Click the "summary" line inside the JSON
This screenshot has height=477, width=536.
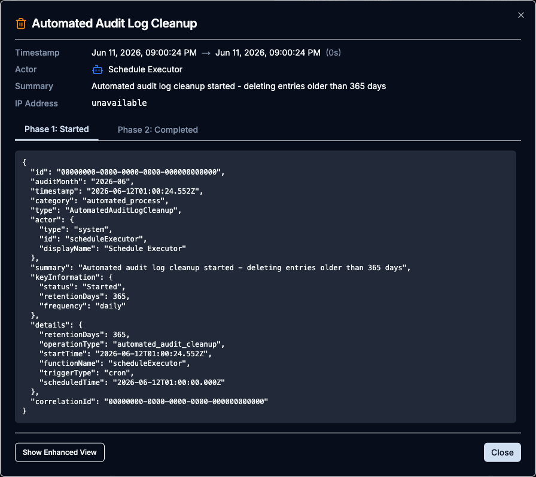tap(221, 268)
